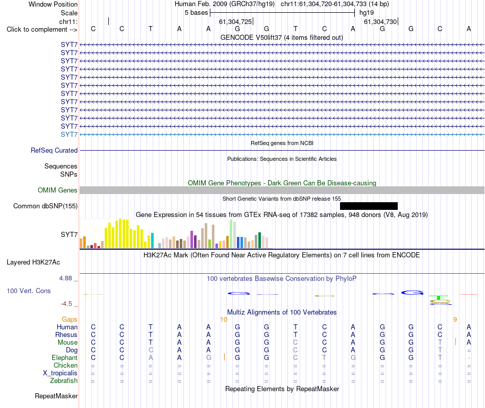Select the gray OMIM Genes bar
This screenshot has width=485, height=408.
(282, 190)
